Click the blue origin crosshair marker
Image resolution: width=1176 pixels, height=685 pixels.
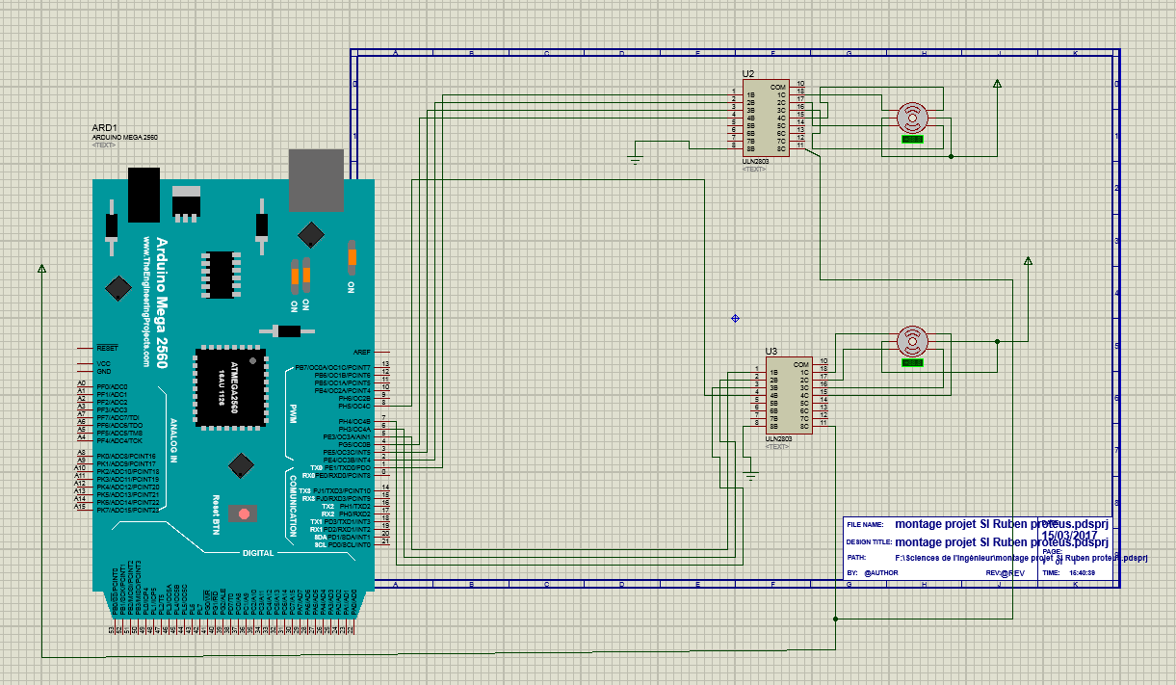[735, 318]
